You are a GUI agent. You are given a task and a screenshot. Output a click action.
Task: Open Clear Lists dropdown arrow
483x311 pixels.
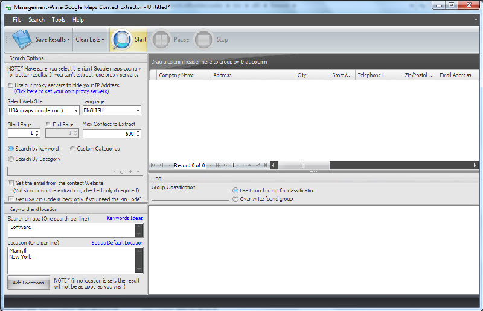[x=103, y=40]
